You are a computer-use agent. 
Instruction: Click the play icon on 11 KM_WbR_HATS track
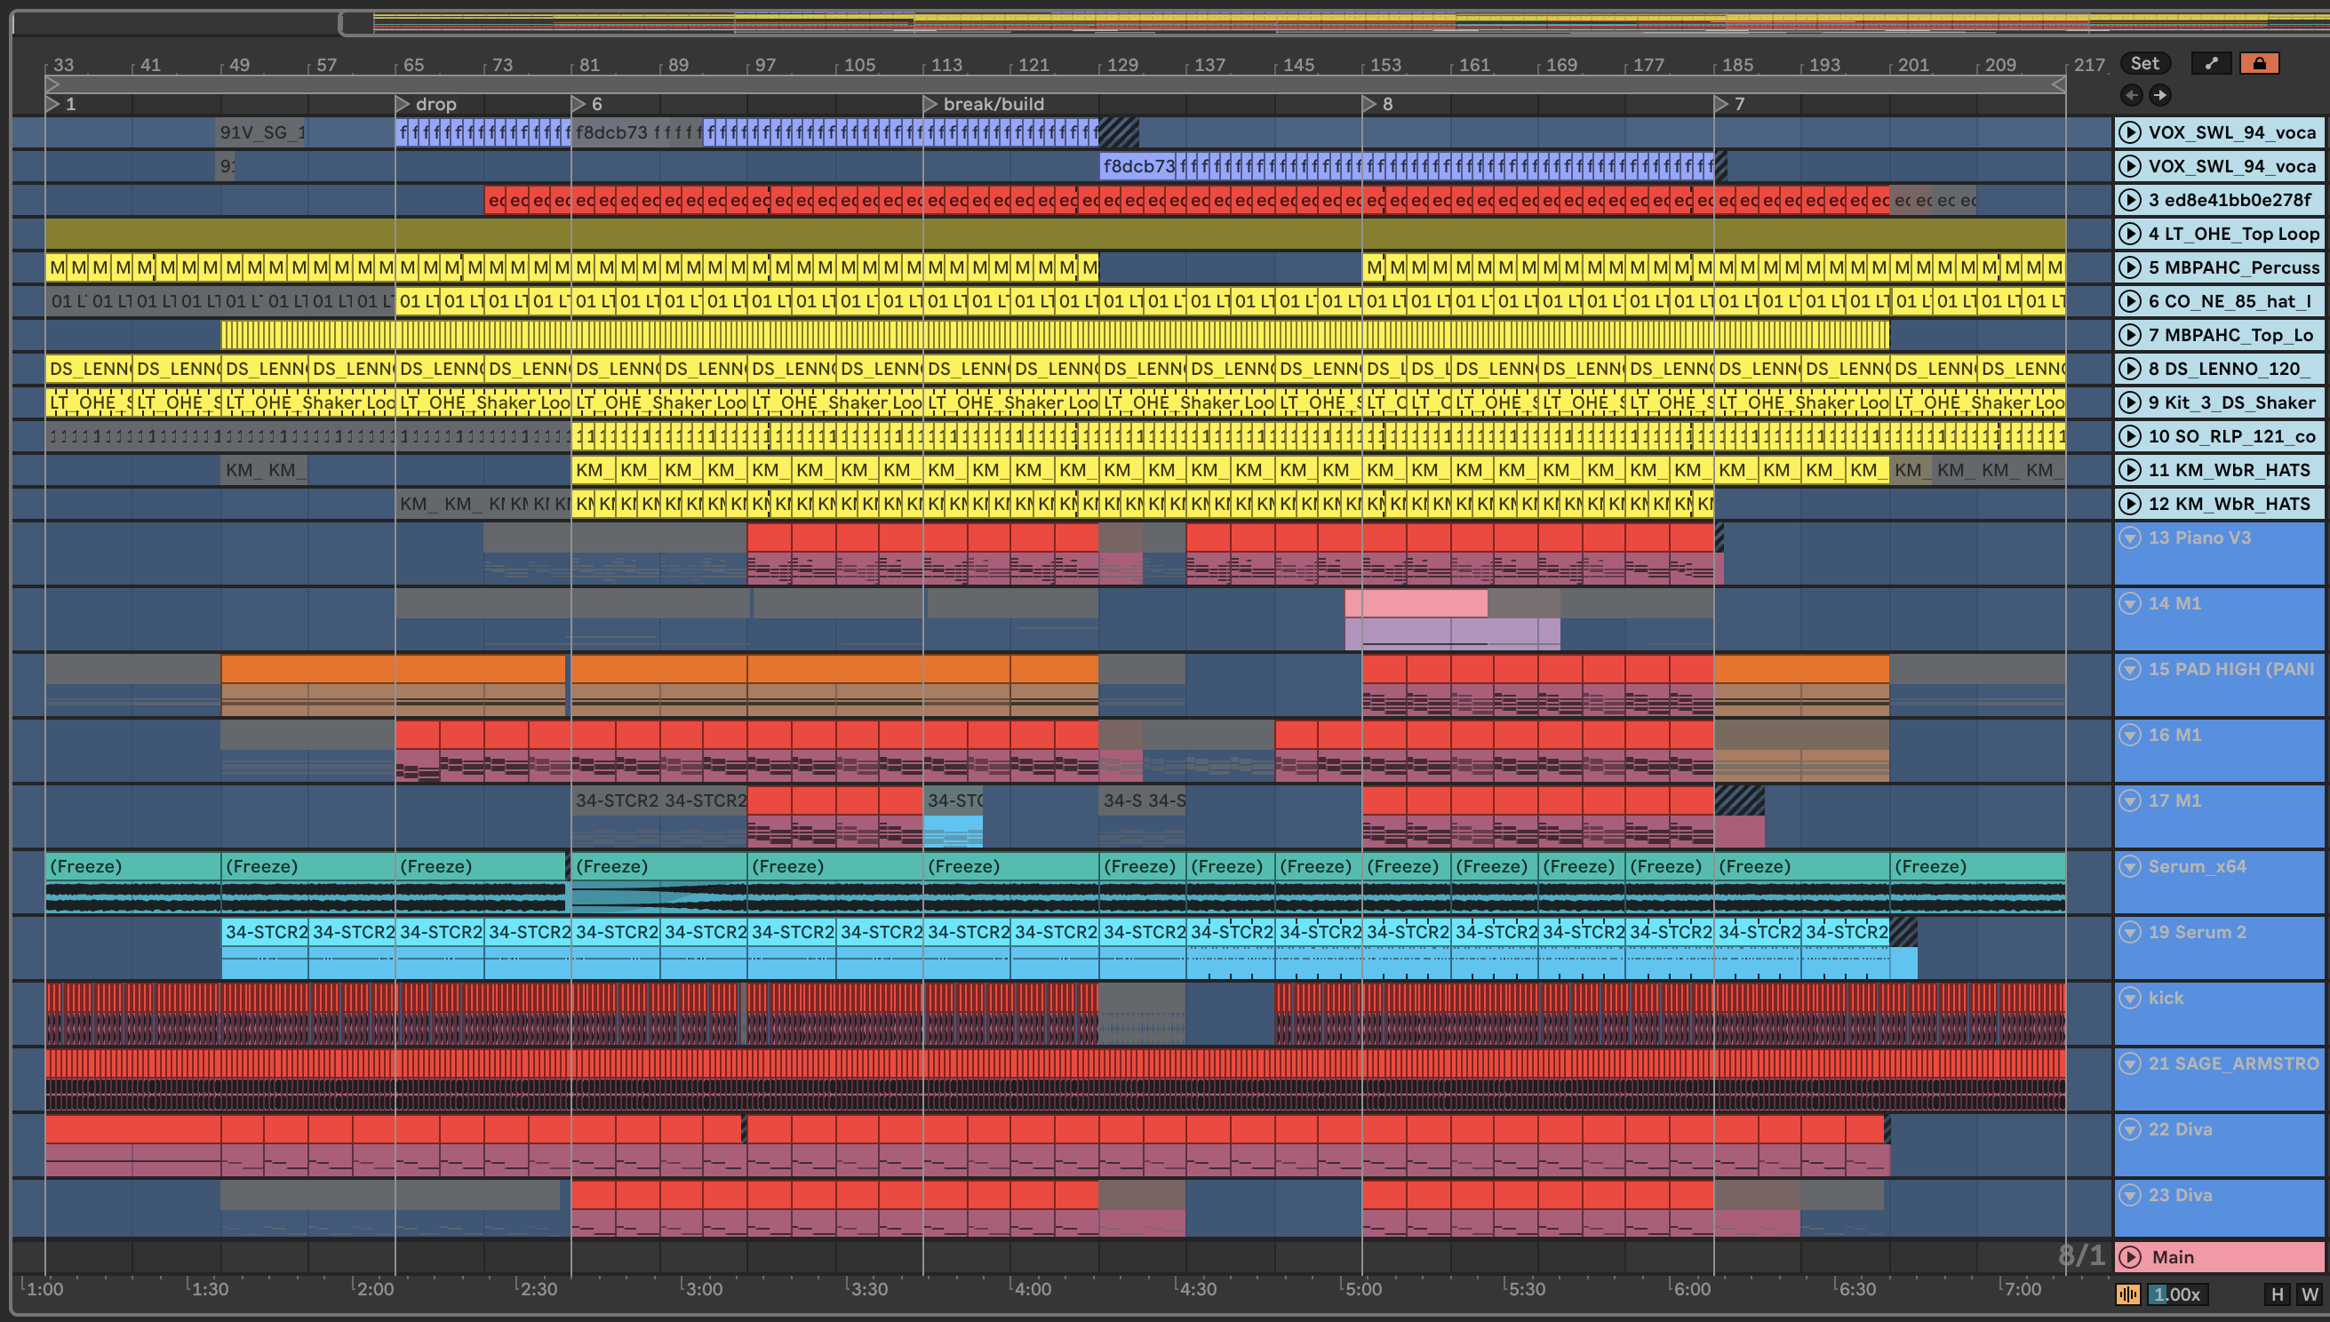click(x=2128, y=469)
